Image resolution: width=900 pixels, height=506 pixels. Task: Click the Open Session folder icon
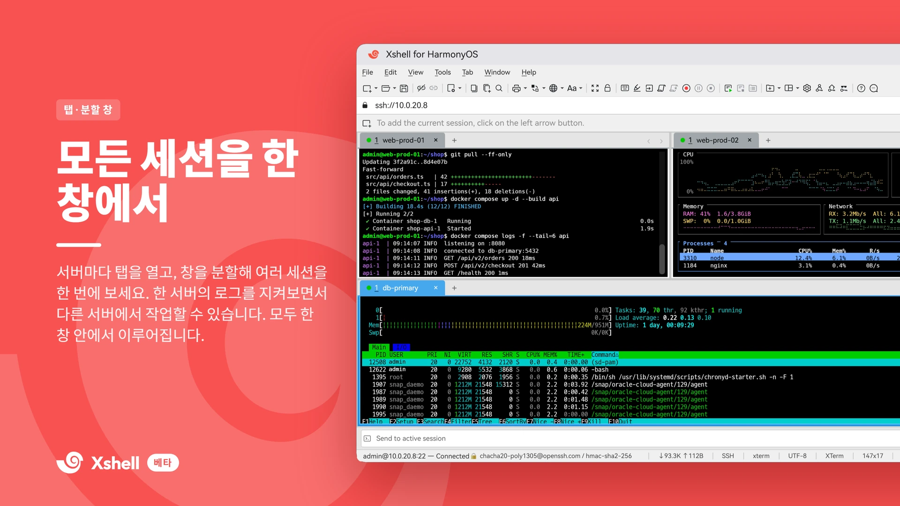coord(386,88)
